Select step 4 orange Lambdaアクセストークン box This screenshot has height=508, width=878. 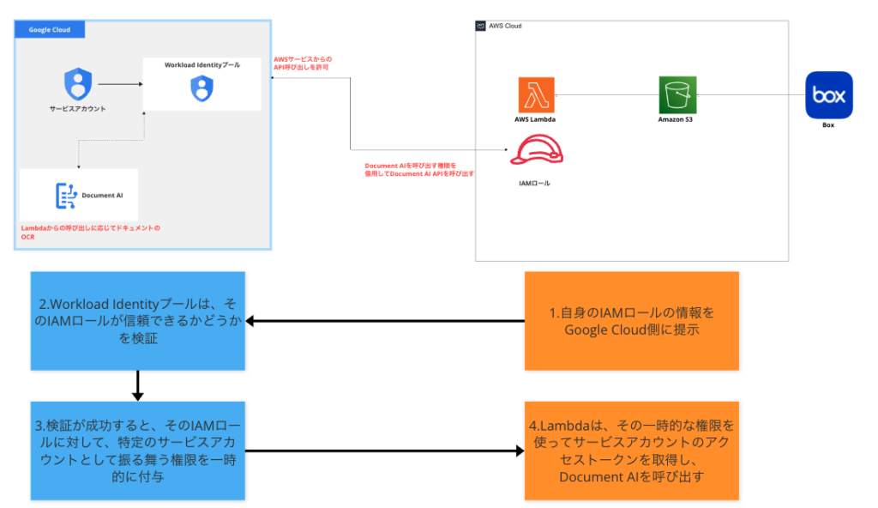point(631,451)
